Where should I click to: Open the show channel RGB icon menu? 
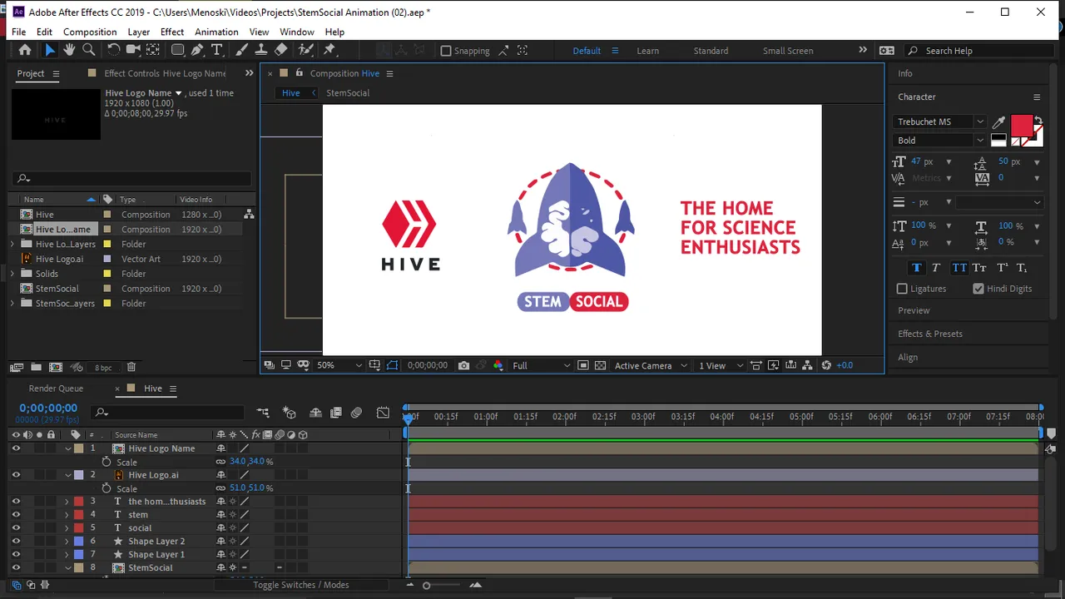498,365
